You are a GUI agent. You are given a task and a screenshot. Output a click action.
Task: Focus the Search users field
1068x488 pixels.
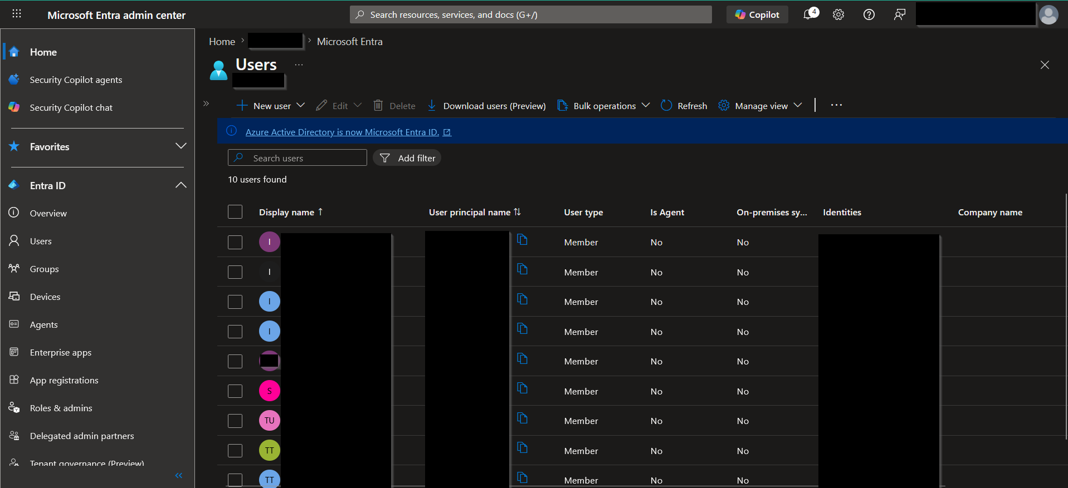pyautogui.click(x=298, y=158)
